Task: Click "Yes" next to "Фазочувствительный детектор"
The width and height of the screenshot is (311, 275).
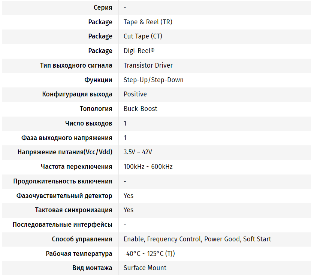Action: coord(128,196)
